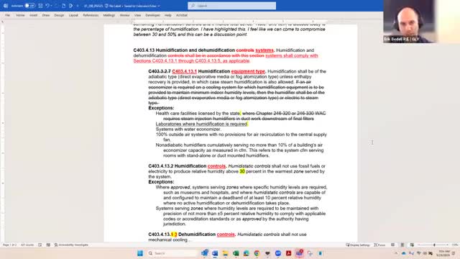This screenshot has width=460, height=259.
Task: Open Customize Quick Access Toolbar dropdown
Action: pyautogui.click(x=78, y=6)
